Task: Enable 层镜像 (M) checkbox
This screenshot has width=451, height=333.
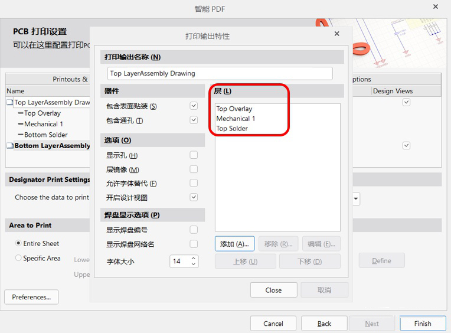Action: coord(194,169)
